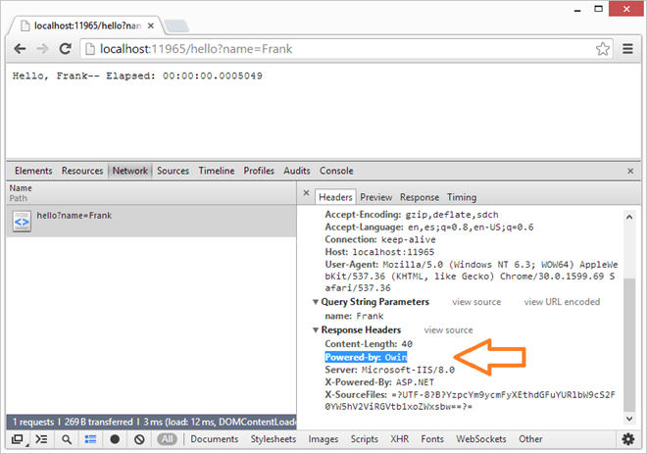The image size is (647, 454).
Task: Click the Content-Length: 40 header line
Action: click(369, 344)
